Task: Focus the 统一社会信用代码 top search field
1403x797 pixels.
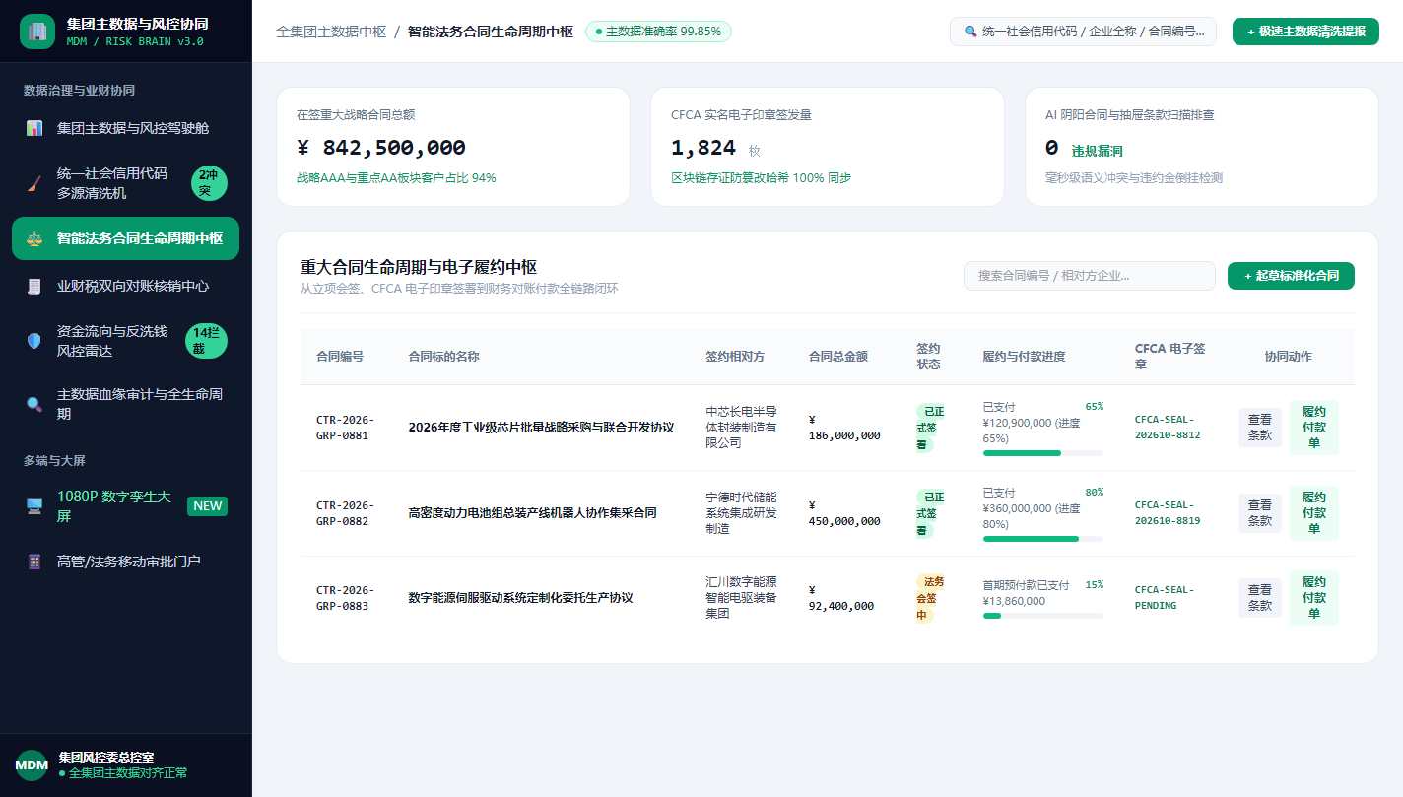Action: 1083,32
